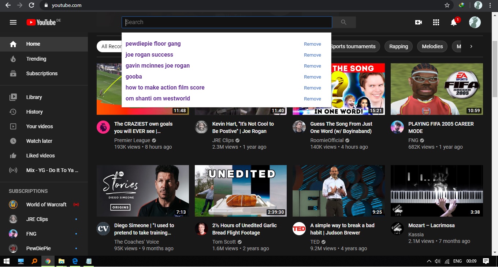Open the YouTube apps grid

click(x=436, y=22)
